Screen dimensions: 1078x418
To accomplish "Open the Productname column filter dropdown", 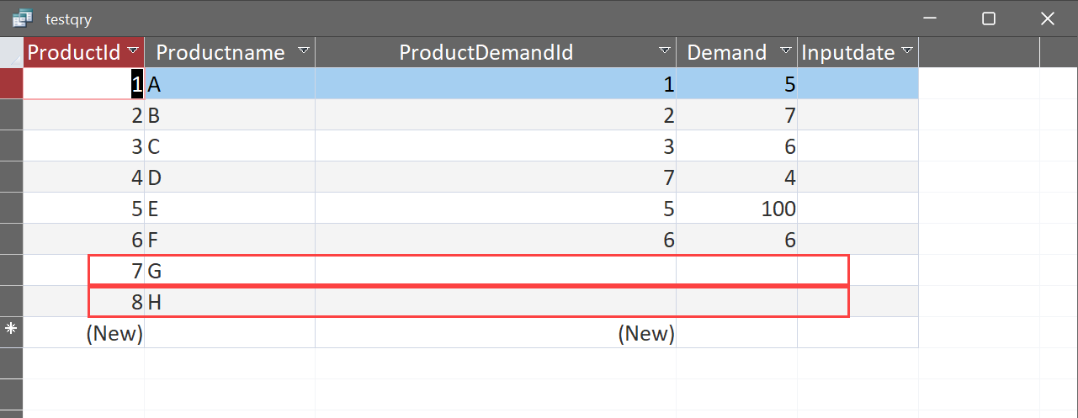I will click(x=303, y=52).
